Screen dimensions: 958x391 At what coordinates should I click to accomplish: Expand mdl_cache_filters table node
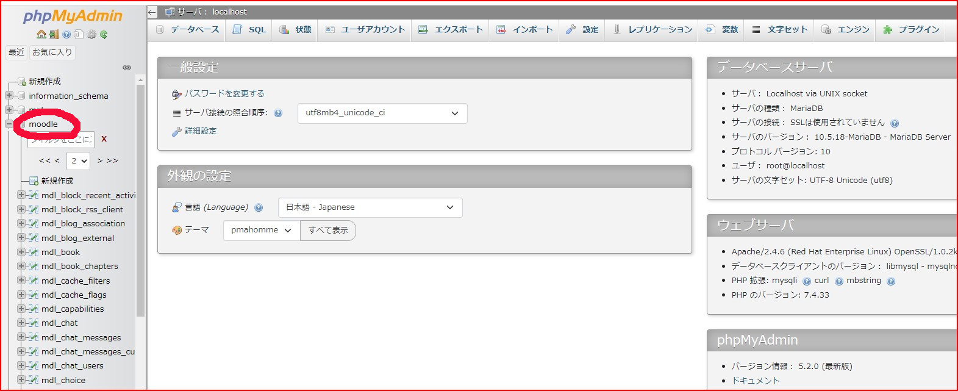click(21, 280)
